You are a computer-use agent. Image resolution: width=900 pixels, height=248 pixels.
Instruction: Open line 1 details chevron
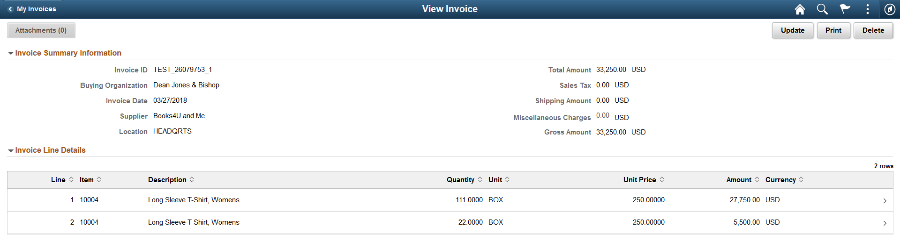pos(885,201)
